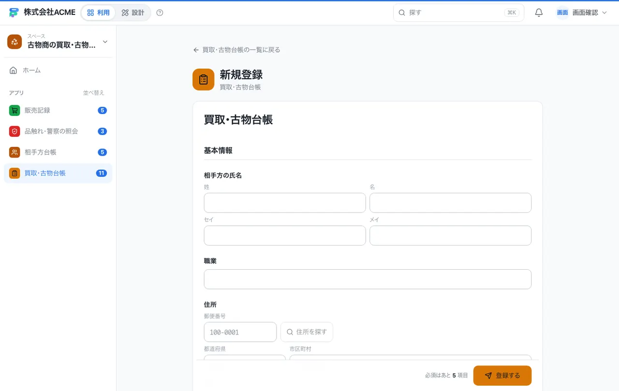Click into the メイ input field
The width and height of the screenshot is (619, 391).
(450, 235)
